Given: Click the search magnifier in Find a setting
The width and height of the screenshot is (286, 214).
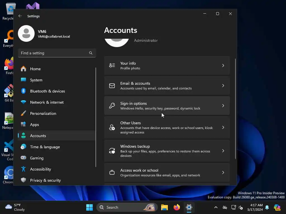Looking at the screenshot, I should click(91, 53).
